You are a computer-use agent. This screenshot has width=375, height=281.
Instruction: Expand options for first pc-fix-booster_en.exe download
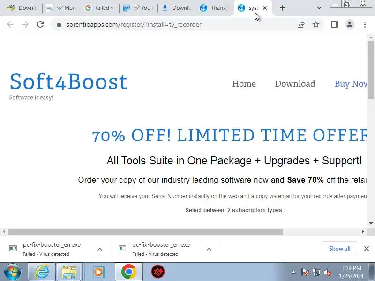(100, 249)
